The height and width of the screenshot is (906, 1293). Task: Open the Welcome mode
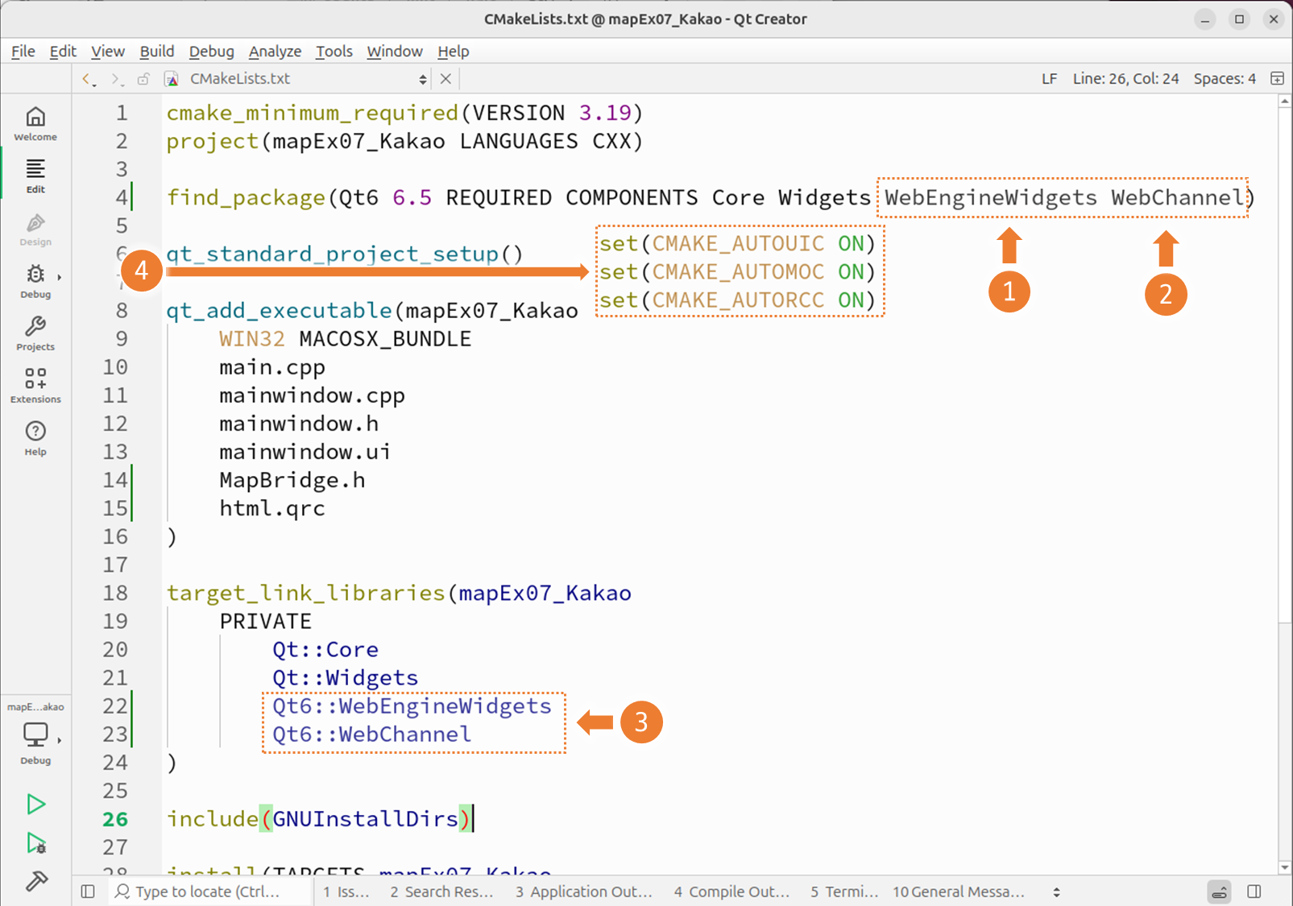pos(35,124)
